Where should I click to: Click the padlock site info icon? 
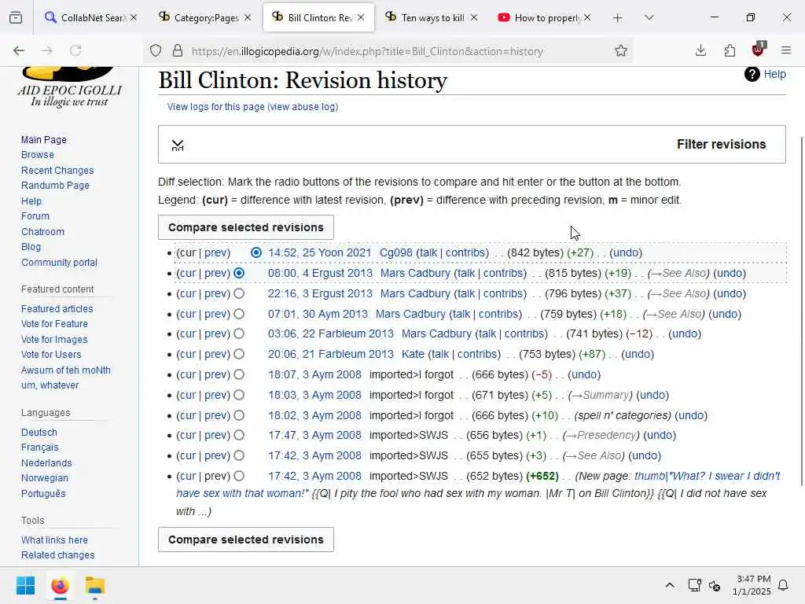pos(178,51)
